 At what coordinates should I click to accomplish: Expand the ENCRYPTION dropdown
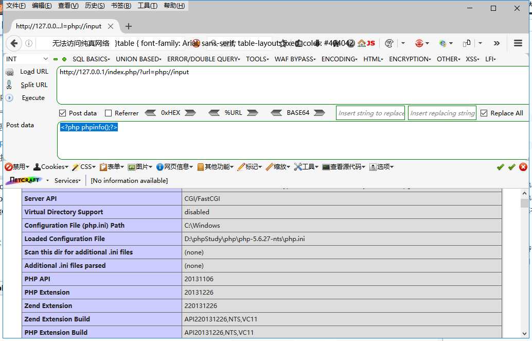click(410, 59)
